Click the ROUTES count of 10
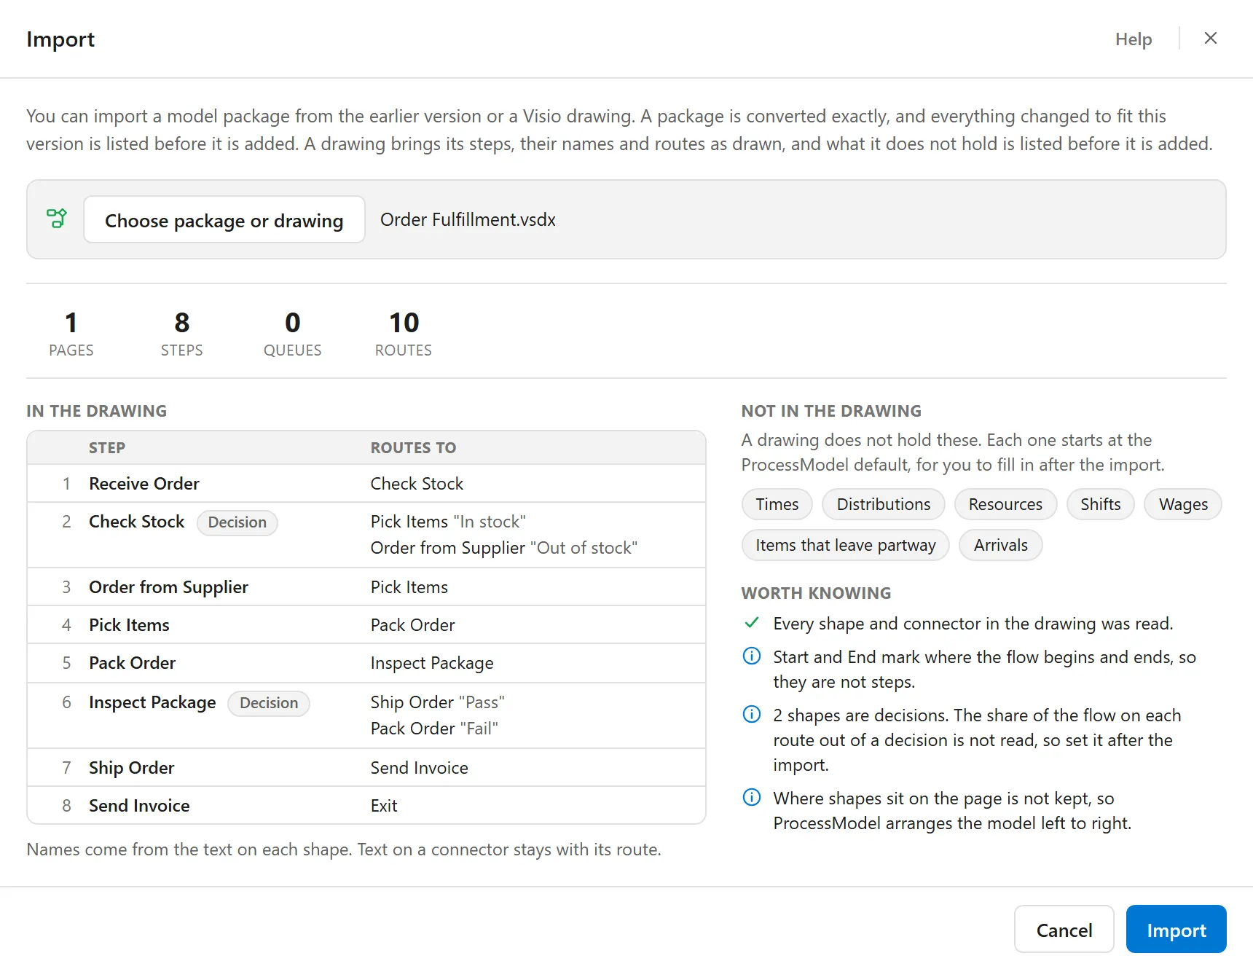Image resolution: width=1253 pixels, height=969 pixels. click(404, 323)
